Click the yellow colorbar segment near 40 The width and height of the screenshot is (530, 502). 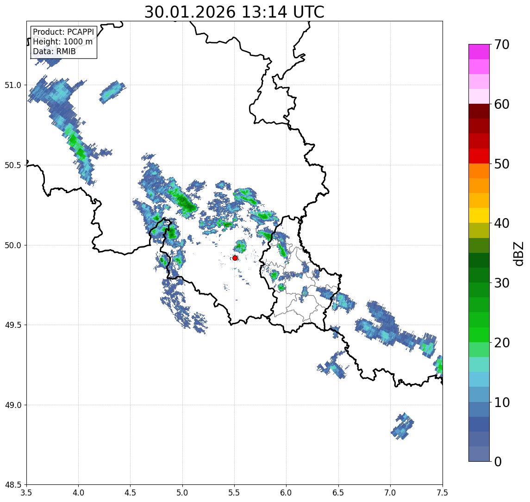coord(479,216)
